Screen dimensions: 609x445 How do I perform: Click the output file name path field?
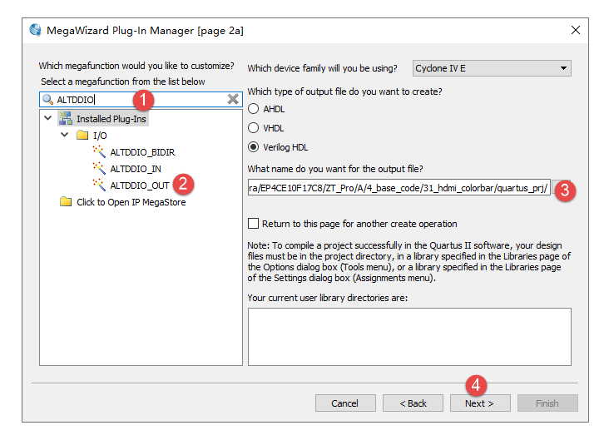398,188
